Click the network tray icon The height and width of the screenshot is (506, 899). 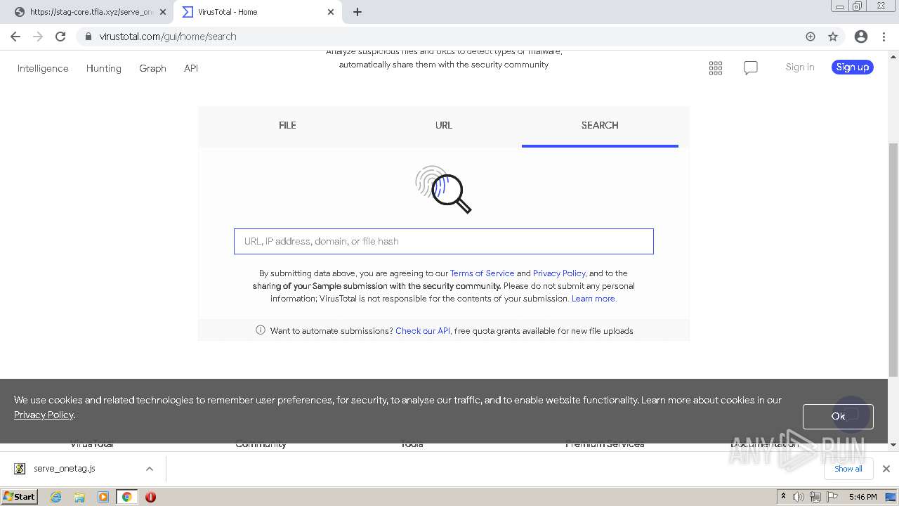pyautogui.click(x=815, y=497)
